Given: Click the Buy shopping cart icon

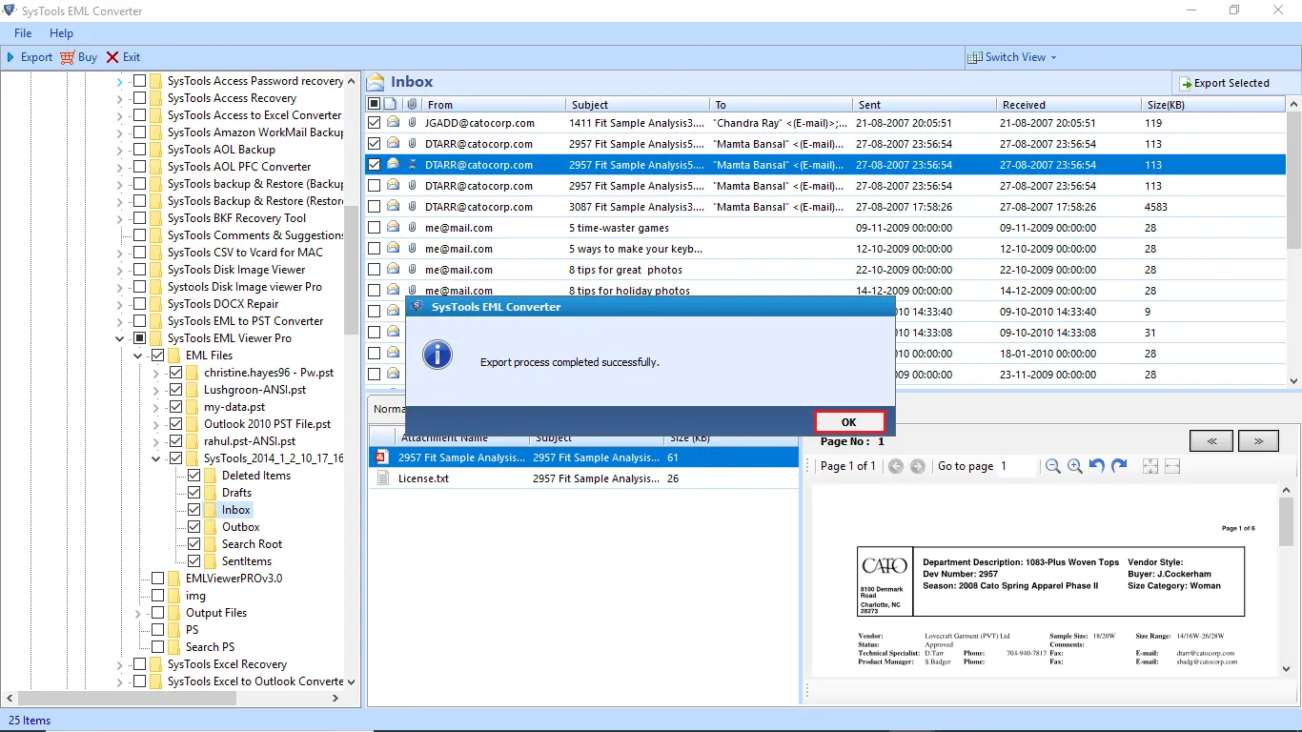Looking at the screenshot, I should coord(67,57).
